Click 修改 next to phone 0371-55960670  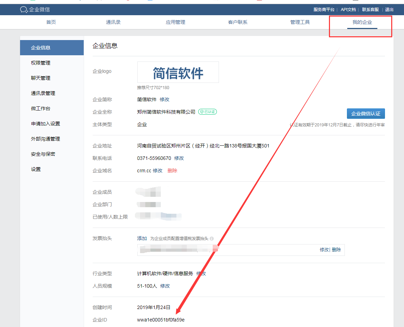179,158
